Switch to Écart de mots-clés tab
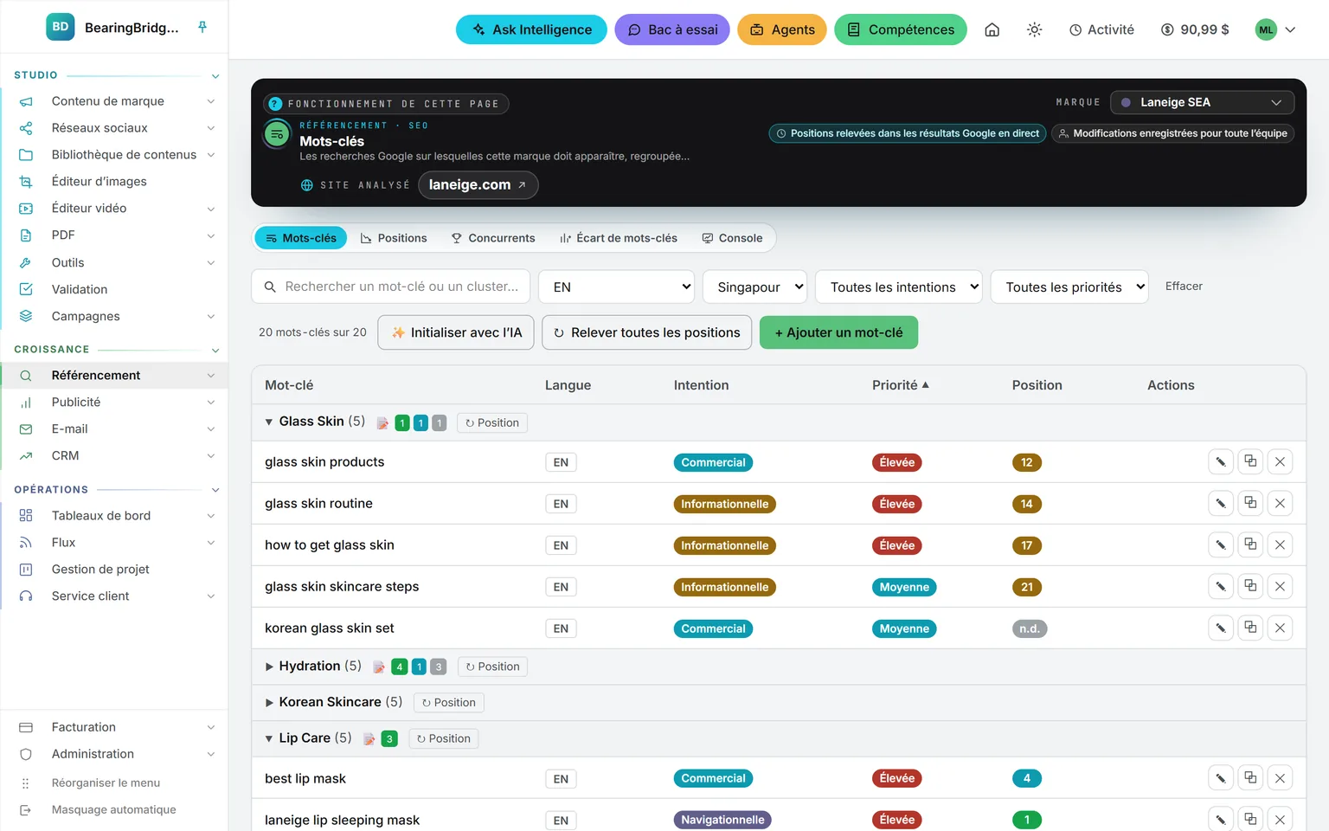This screenshot has height=831, width=1329. tap(618, 238)
